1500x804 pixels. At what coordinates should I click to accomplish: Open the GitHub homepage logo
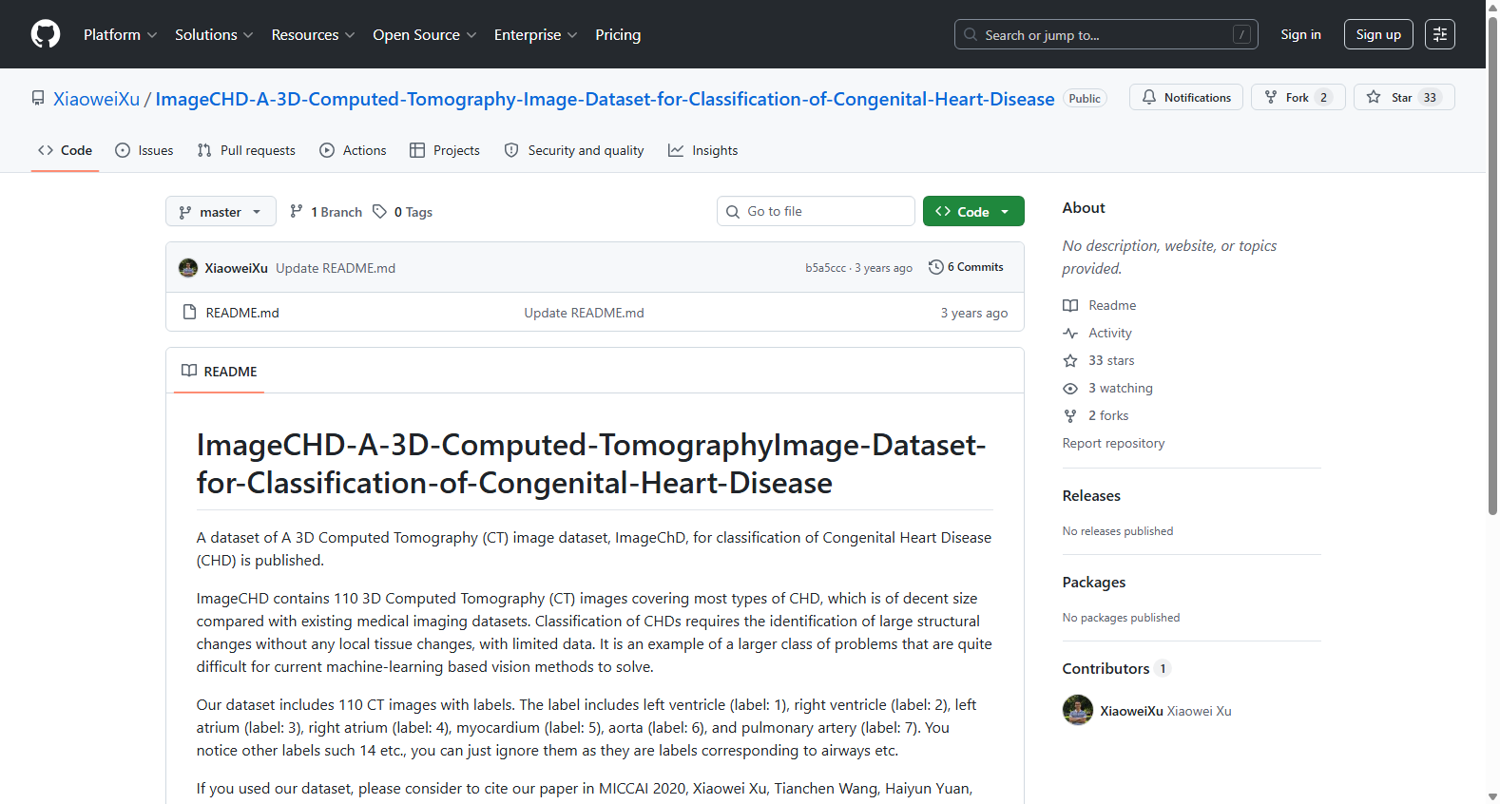click(46, 34)
